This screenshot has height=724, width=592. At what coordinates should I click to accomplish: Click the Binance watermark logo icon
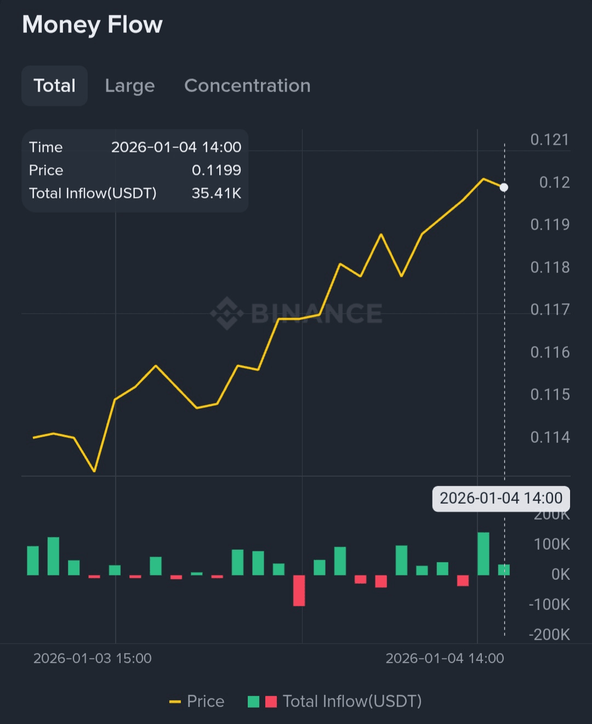[227, 313]
